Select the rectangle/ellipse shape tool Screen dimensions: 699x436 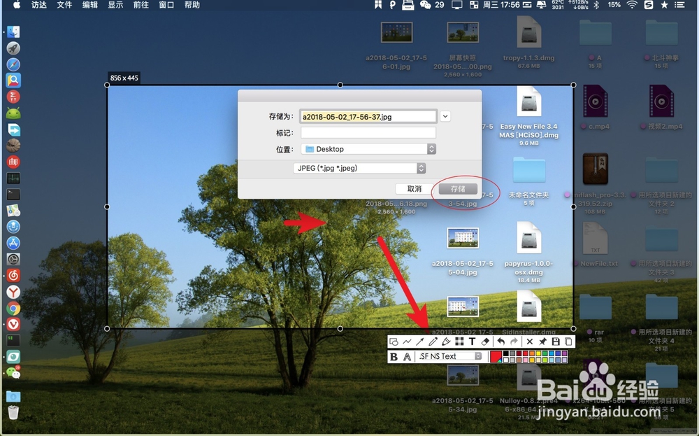pyautogui.click(x=394, y=342)
